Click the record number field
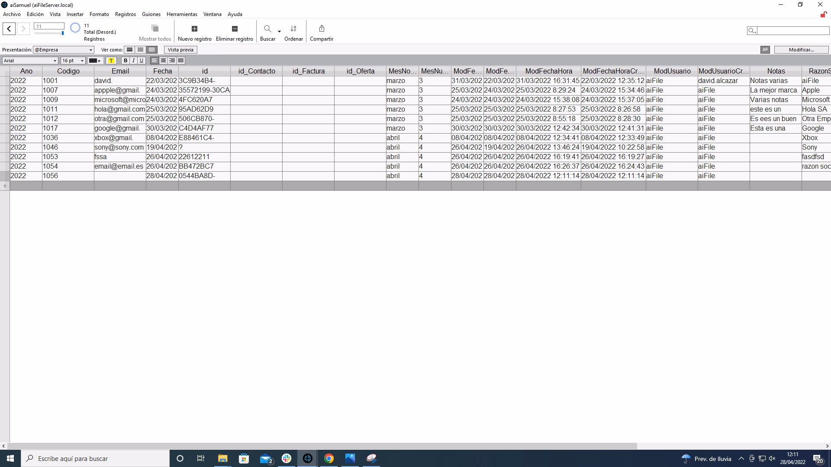The height and width of the screenshot is (467, 831). (x=49, y=26)
